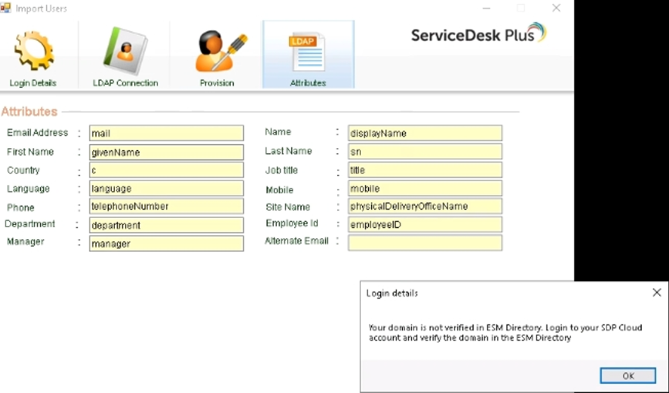The image size is (669, 393).
Task: Click the Import Users window icon
Action: pos(5,8)
